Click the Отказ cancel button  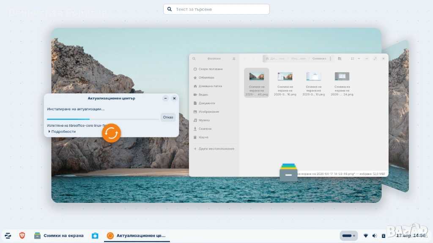(168, 117)
